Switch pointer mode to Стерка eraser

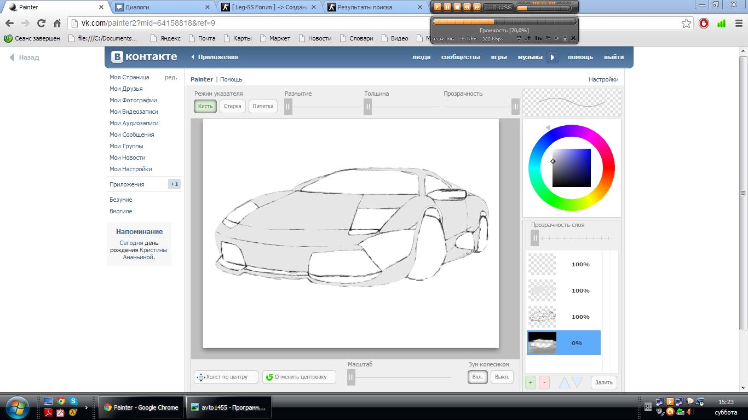232,106
